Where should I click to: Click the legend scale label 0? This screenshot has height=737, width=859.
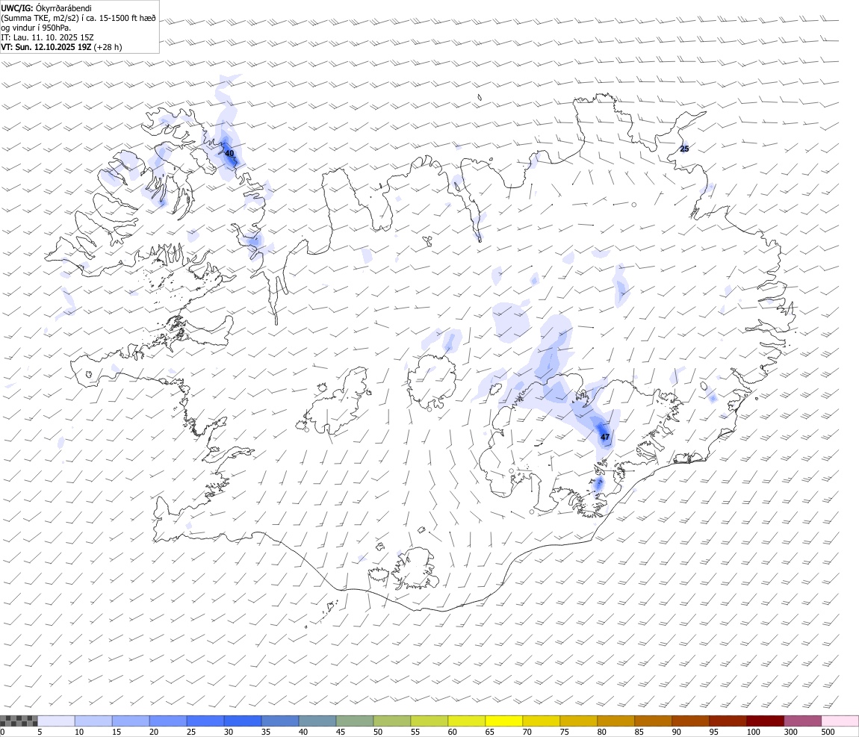pos(3,732)
